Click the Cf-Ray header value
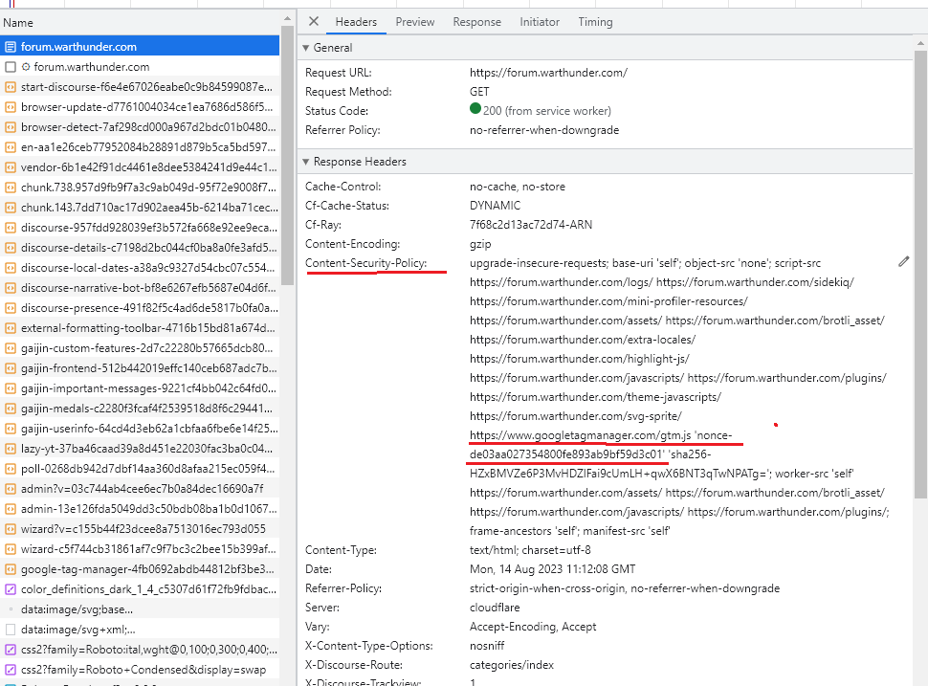928x686 pixels. 531,225
